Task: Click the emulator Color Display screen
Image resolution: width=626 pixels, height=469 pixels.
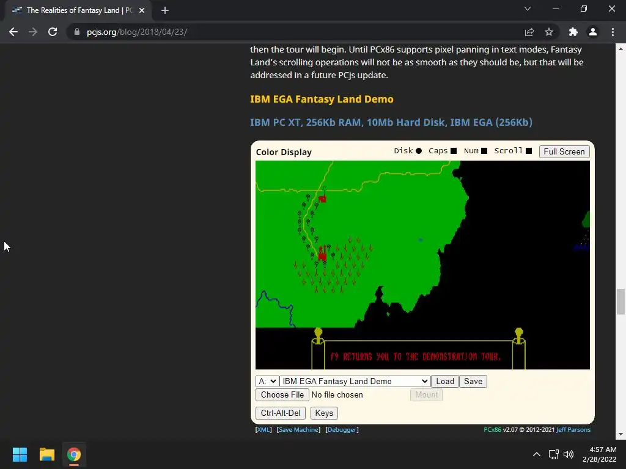Action: (x=422, y=265)
